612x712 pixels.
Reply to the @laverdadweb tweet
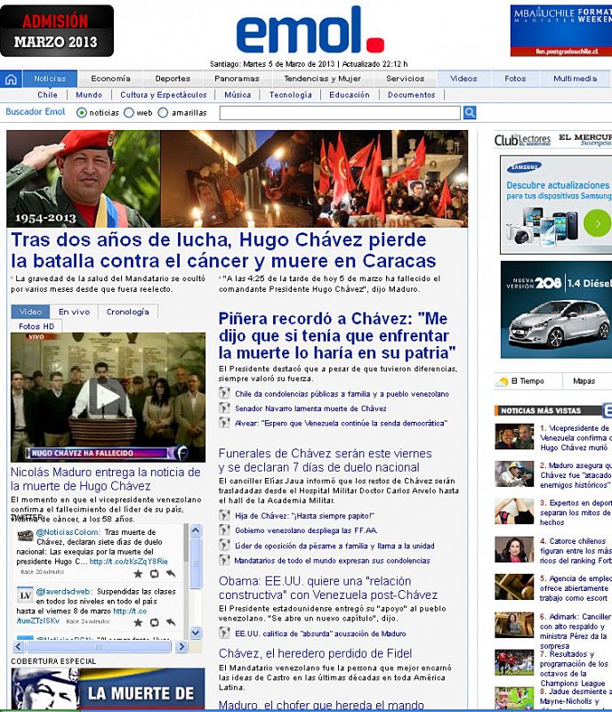tap(171, 622)
